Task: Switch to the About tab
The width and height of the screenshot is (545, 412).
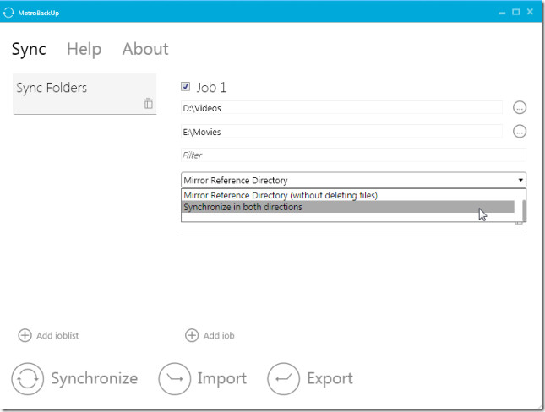Action: [145, 49]
